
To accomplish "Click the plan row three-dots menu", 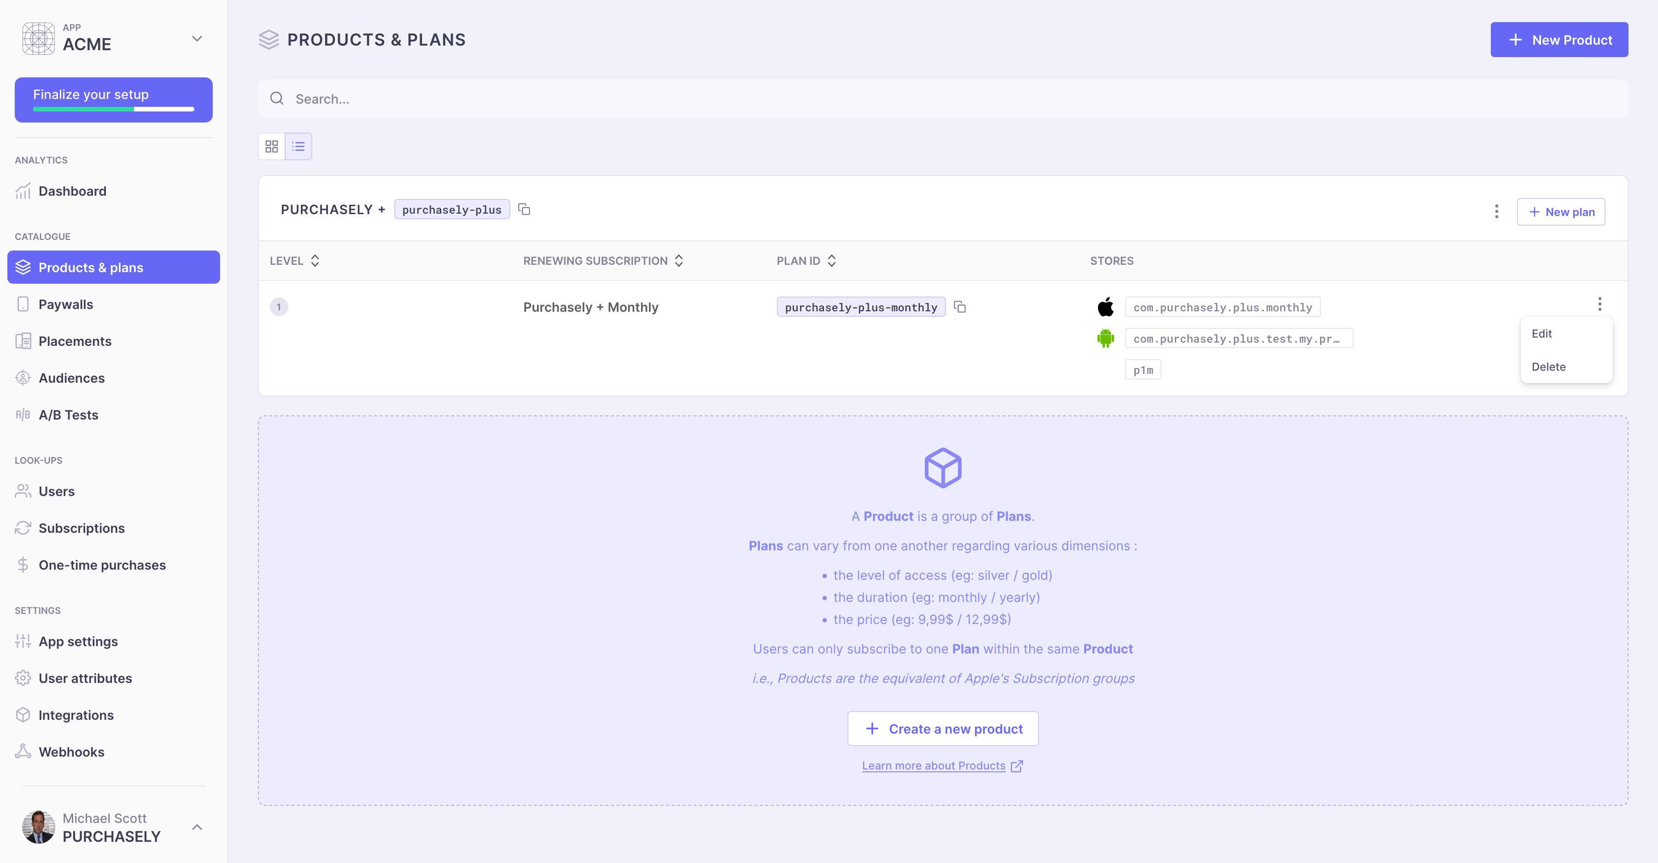I will click(1600, 304).
